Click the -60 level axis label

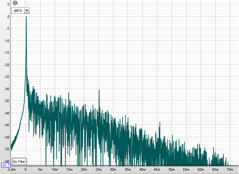[x=7, y=161]
